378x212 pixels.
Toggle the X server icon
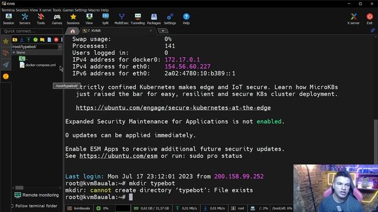[x=353, y=19]
